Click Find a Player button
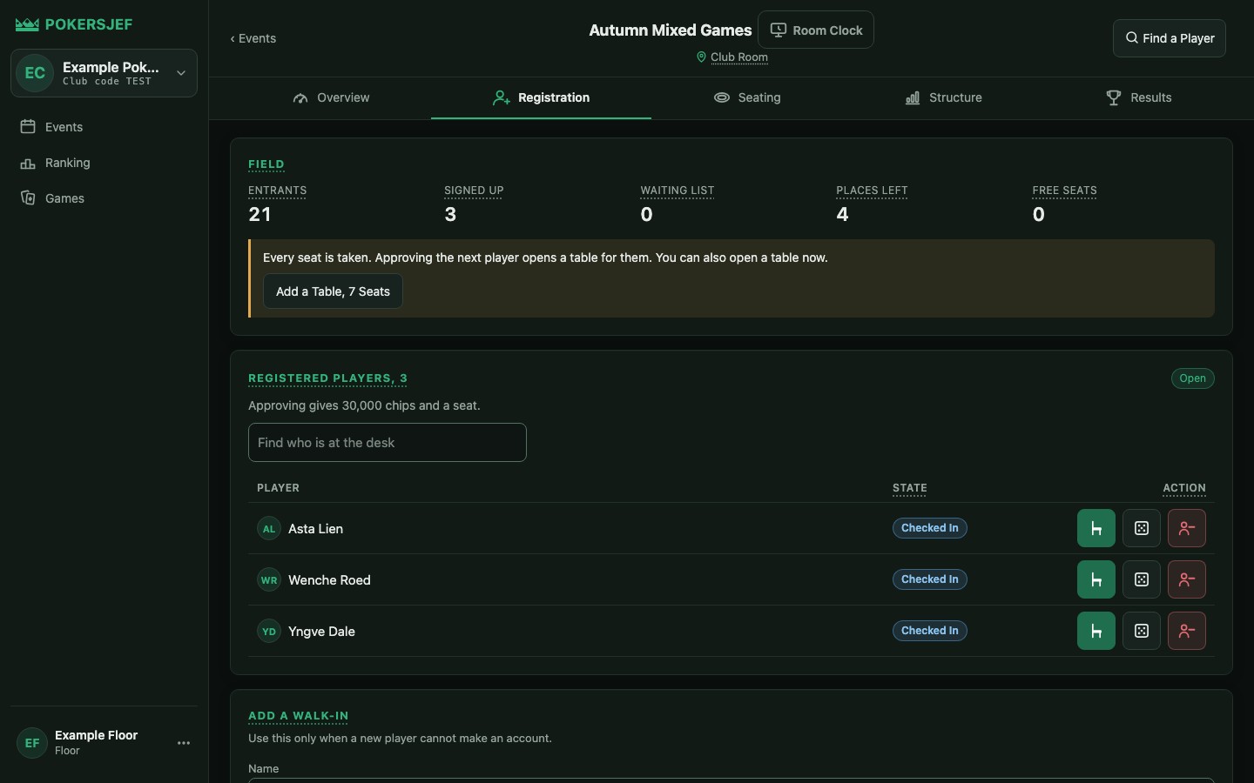 [x=1170, y=38]
